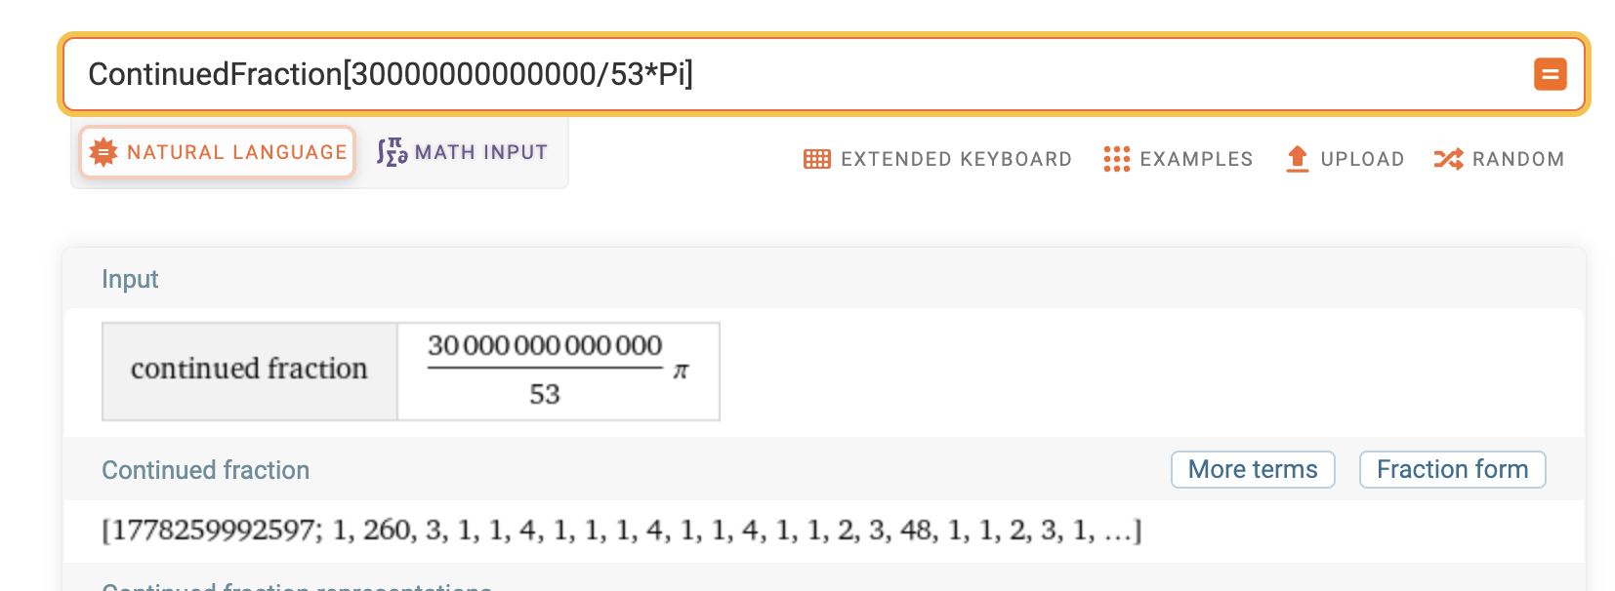The image size is (1615, 591).
Task: Click the orange compute button in query box
Action: point(1550,74)
